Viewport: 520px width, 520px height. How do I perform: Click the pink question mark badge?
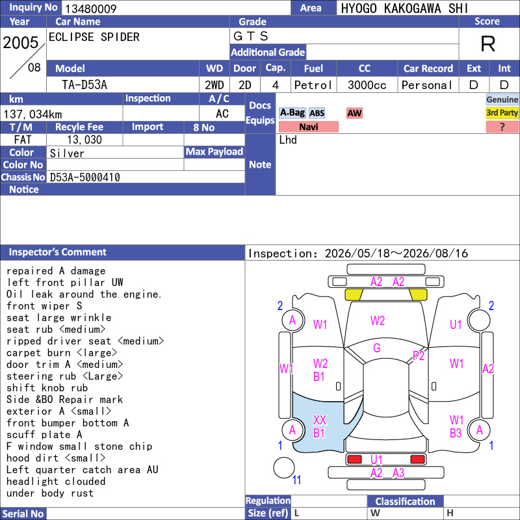502,127
